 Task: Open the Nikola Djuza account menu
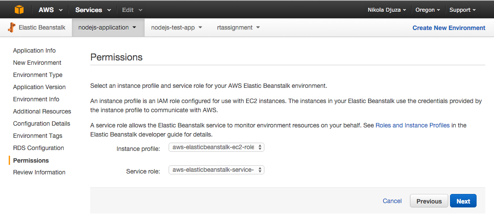point(387,10)
